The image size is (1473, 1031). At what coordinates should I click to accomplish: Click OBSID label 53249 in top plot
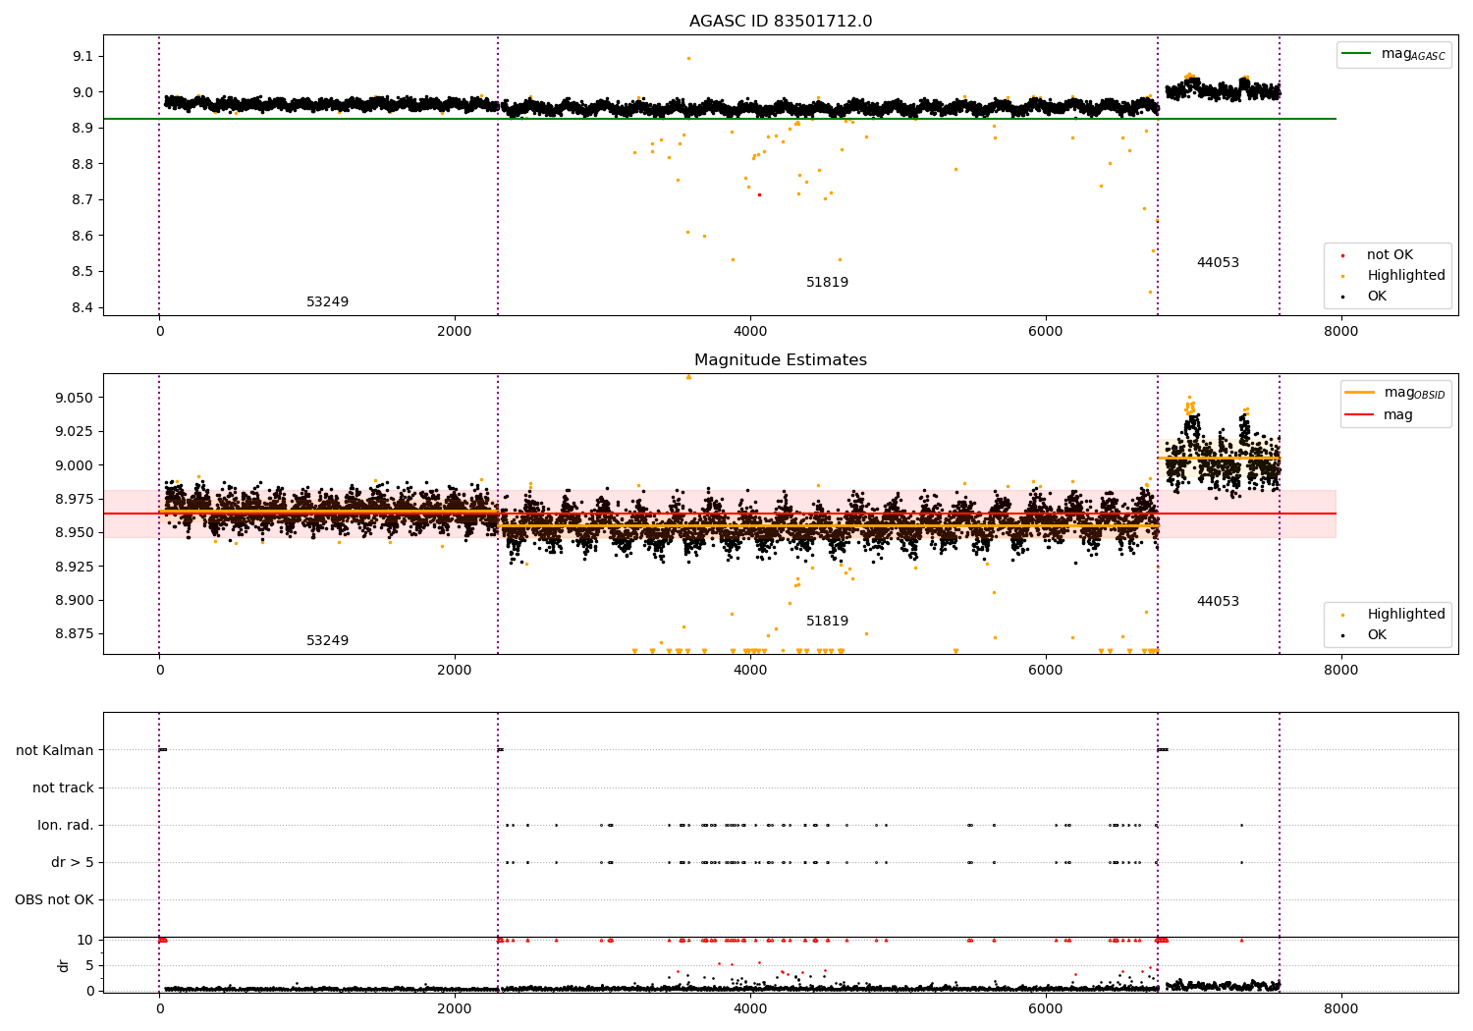tap(327, 302)
